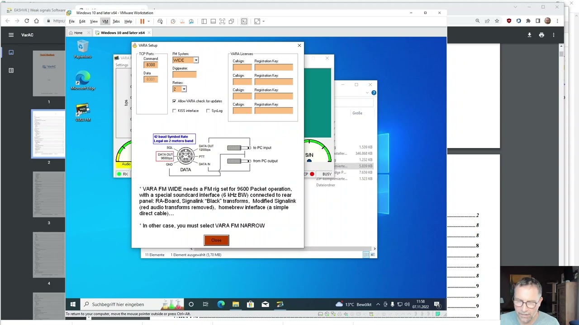Select page 4 thumbnail in PDF sidebar
This screenshot has width=579, height=325.
[x=49, y=255]
